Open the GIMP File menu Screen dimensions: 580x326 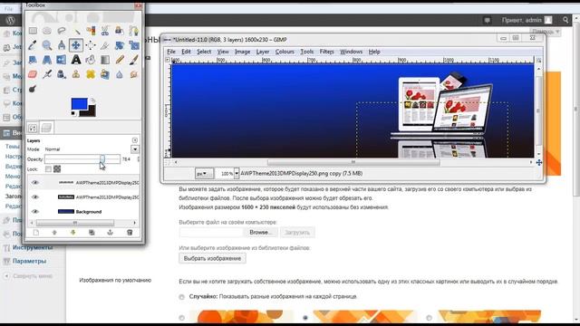click(171, 52)
